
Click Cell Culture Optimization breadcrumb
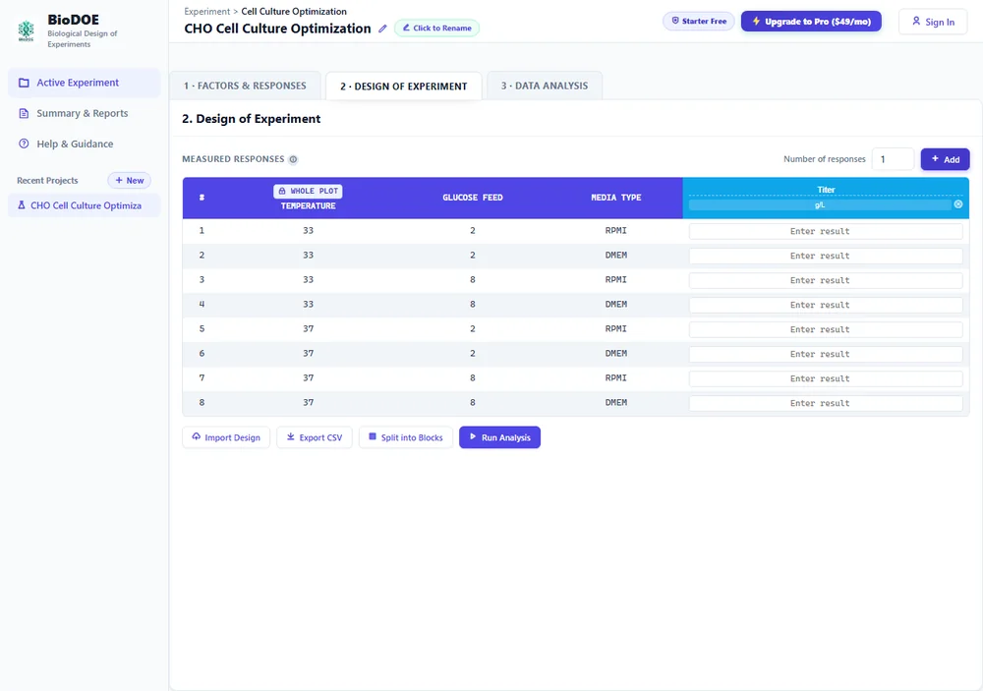click(294, 11)
